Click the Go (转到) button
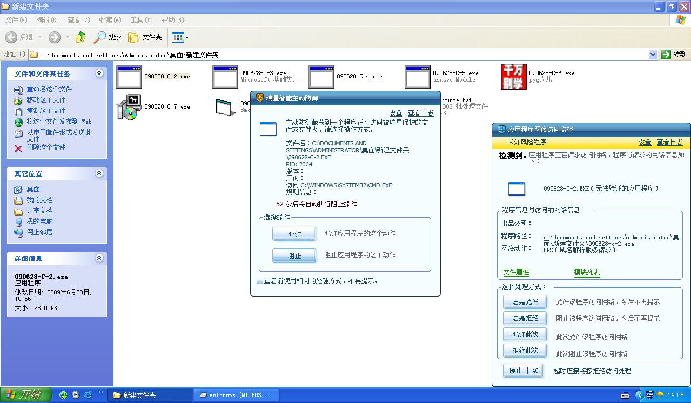 point(674,55)
